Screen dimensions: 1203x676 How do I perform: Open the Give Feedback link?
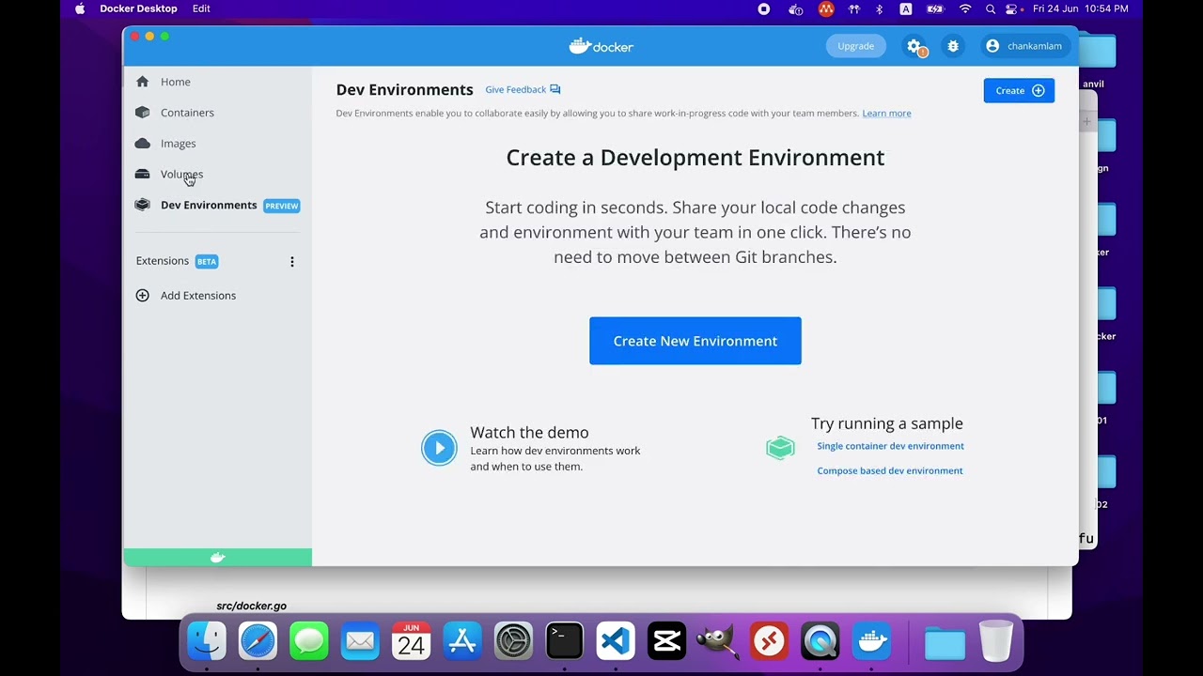click(x=523, y=89)
